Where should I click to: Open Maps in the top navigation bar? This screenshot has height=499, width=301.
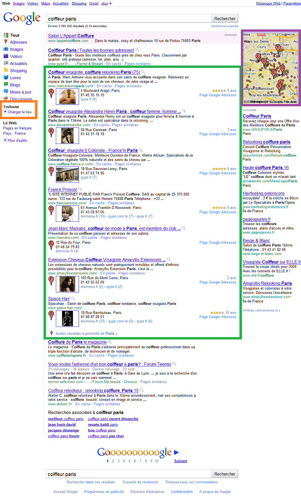pyautogui.click(x=46, y=3)
